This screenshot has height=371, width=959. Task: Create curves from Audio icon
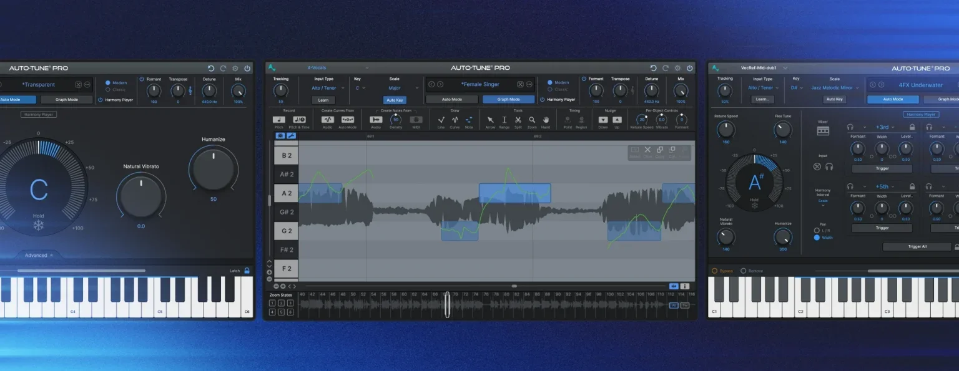(x=327, y=119)
